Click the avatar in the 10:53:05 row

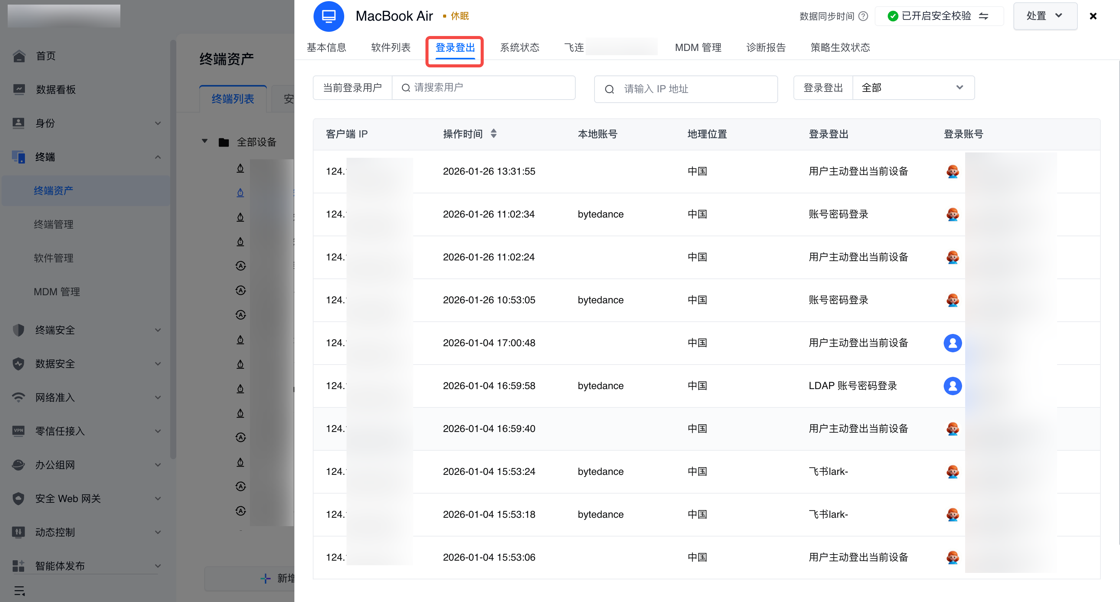point(952,300)
